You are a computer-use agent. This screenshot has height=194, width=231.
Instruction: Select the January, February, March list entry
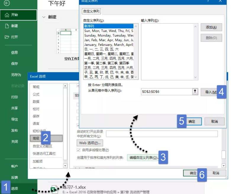coord(109,45)
